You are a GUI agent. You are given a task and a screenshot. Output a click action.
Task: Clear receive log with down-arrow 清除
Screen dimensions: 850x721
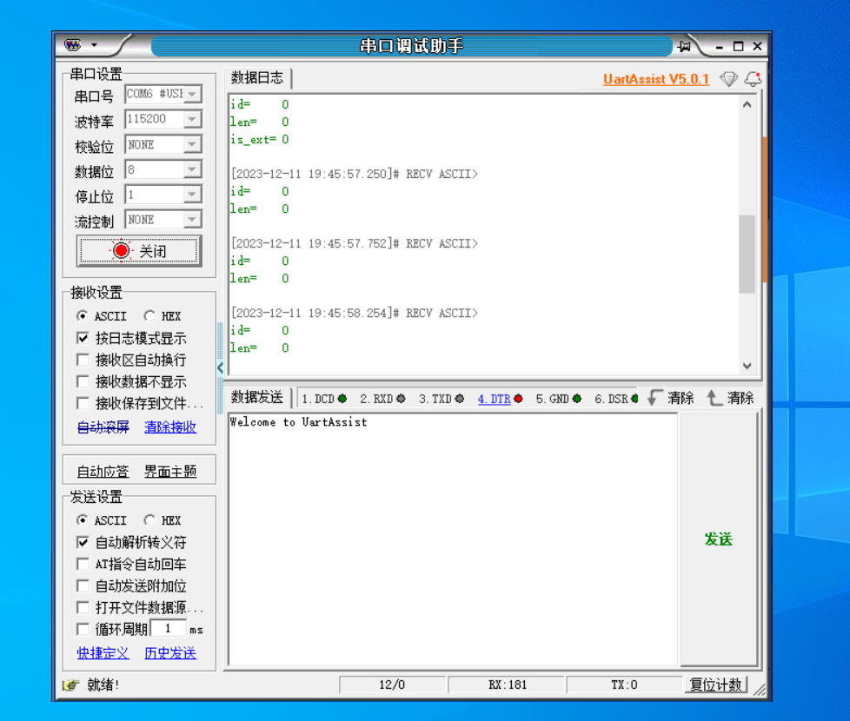point(671,398)
